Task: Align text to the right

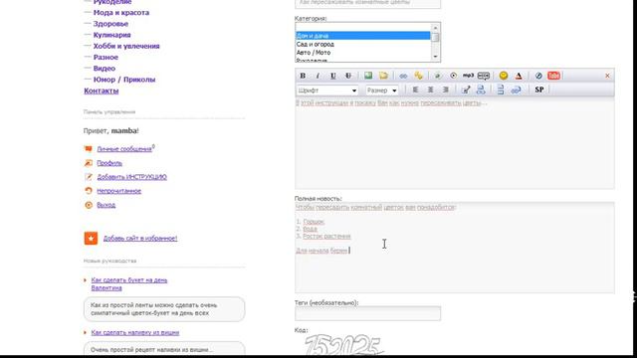Action: 446,90
